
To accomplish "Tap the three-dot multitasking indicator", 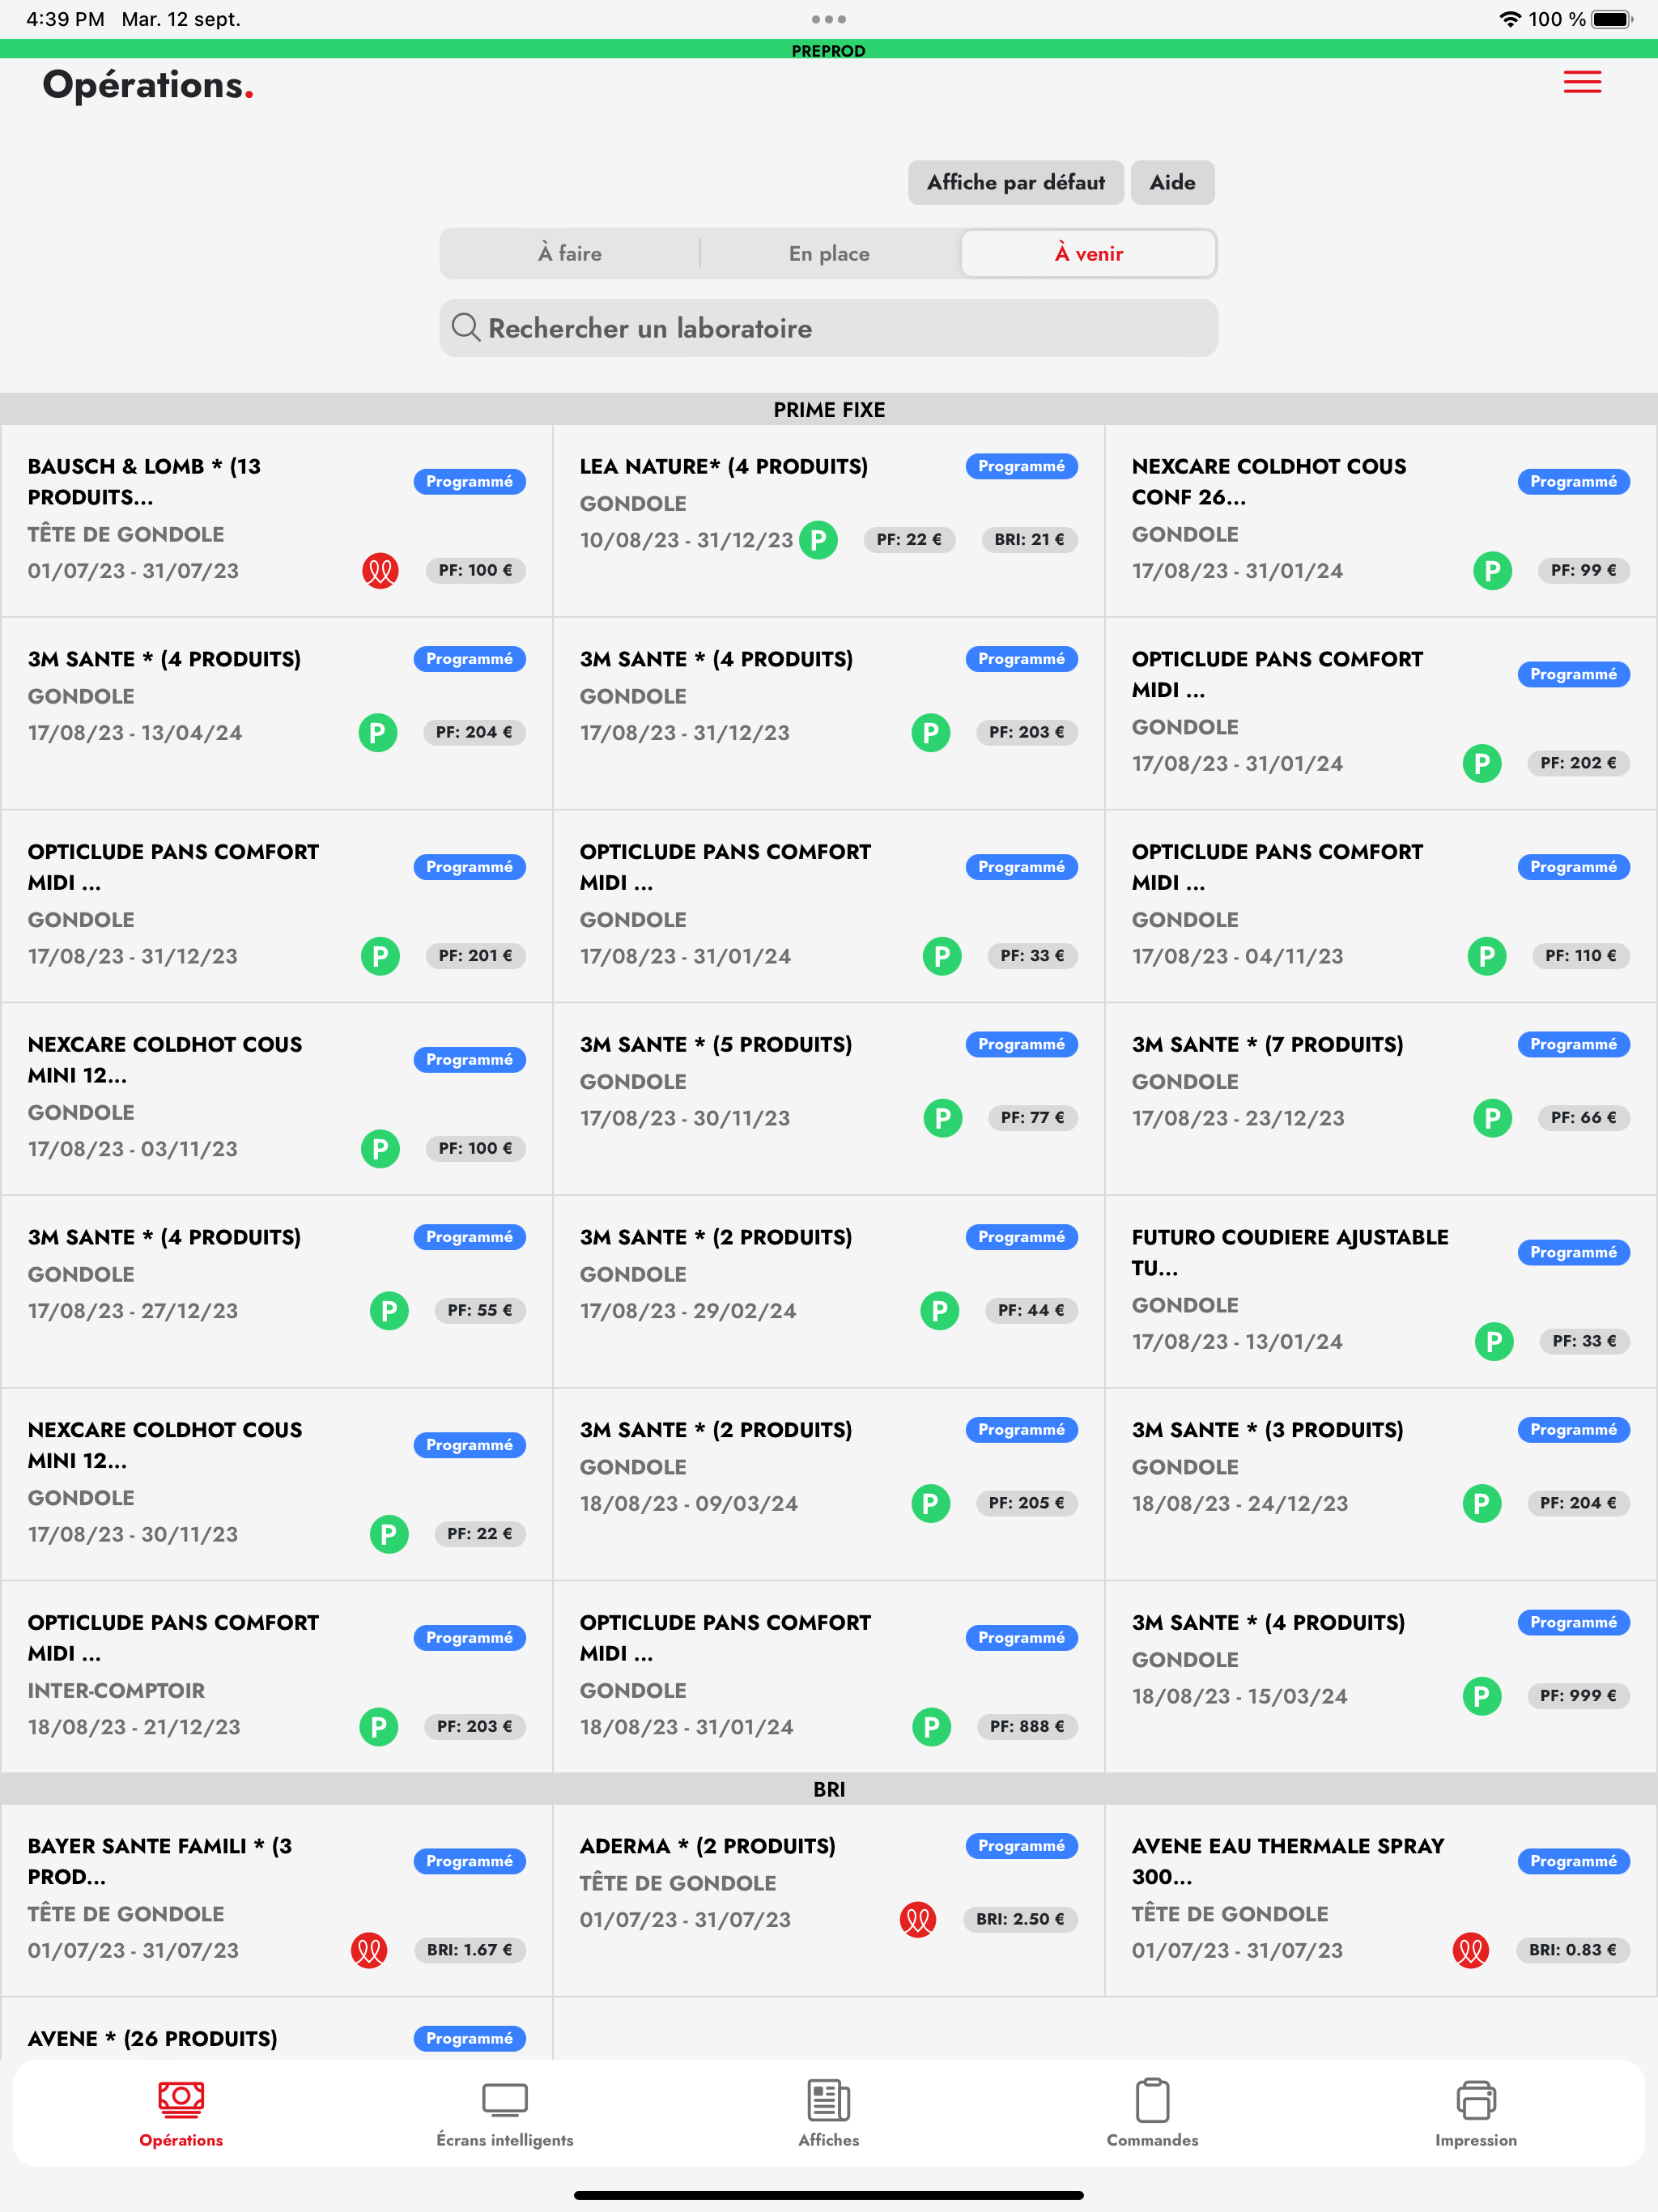I will tap(829, 19).
